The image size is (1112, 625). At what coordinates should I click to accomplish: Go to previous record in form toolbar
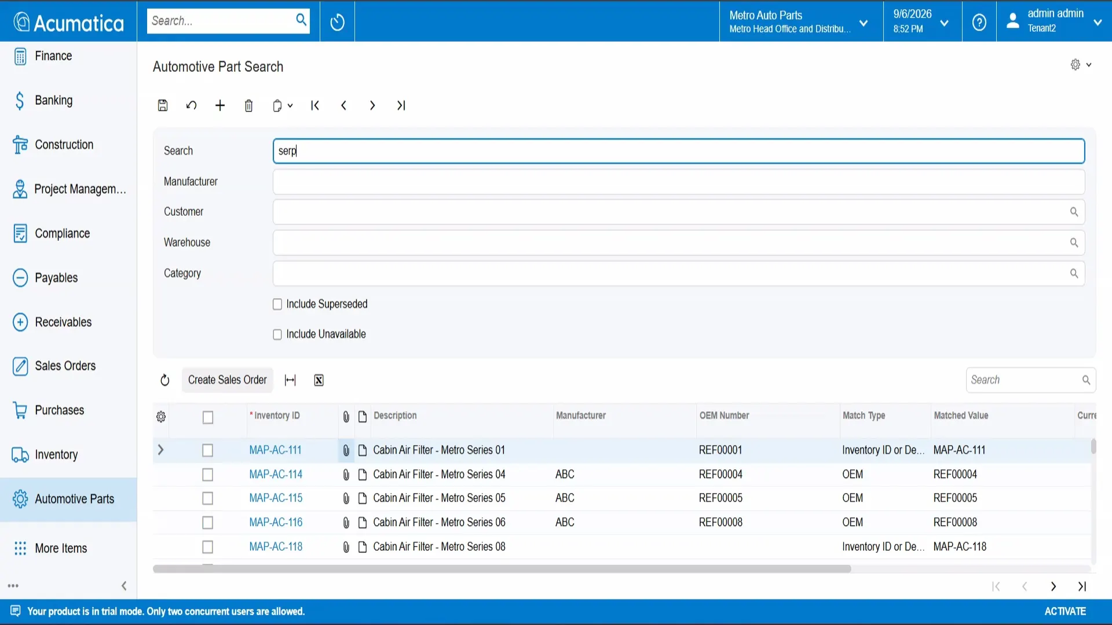pyautogui.click(x=344, y=105)
